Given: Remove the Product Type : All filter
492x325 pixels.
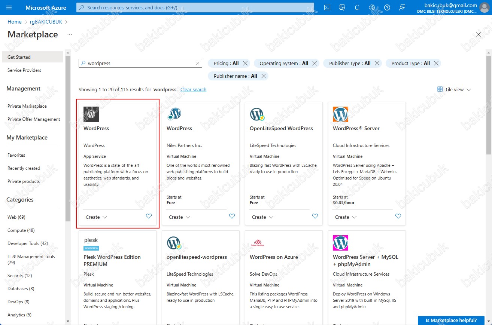Looking at the screenshot, I should (436, 63).
